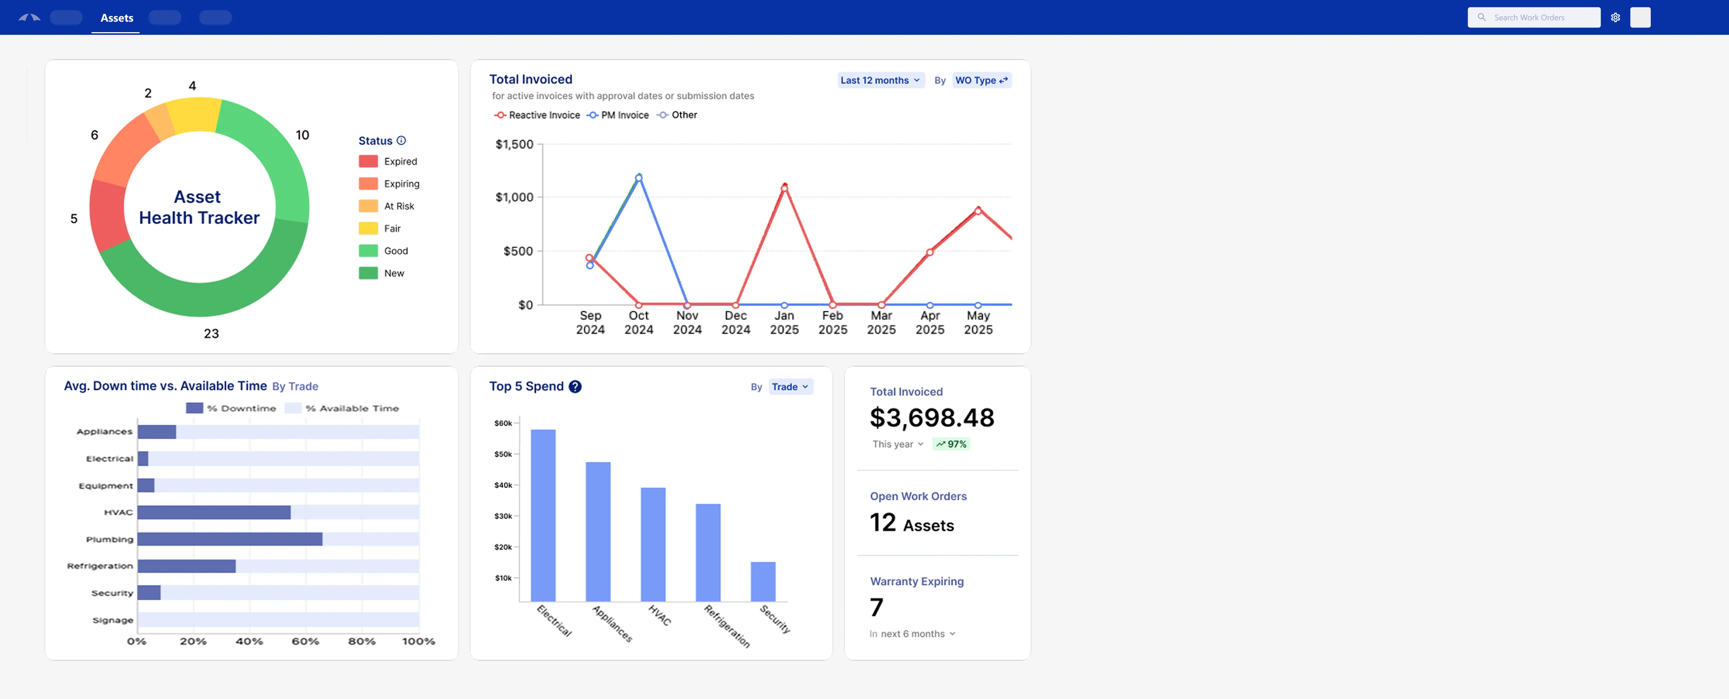Click the 97% trend badge
Viewport: 1729px width, 699px height.
pos(950,444)
